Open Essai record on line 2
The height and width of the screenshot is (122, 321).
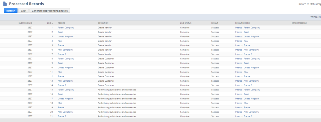coord(60,32)
